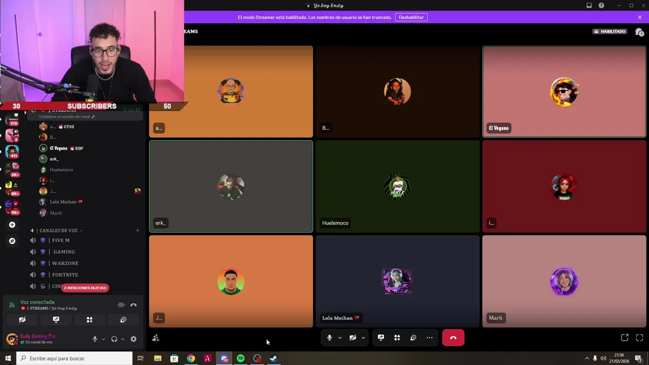Hang up with the red disconnect button

[453, 338]
